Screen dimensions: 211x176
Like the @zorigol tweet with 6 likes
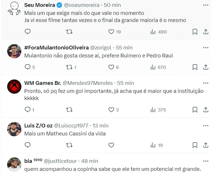click(x=111, y=67)
